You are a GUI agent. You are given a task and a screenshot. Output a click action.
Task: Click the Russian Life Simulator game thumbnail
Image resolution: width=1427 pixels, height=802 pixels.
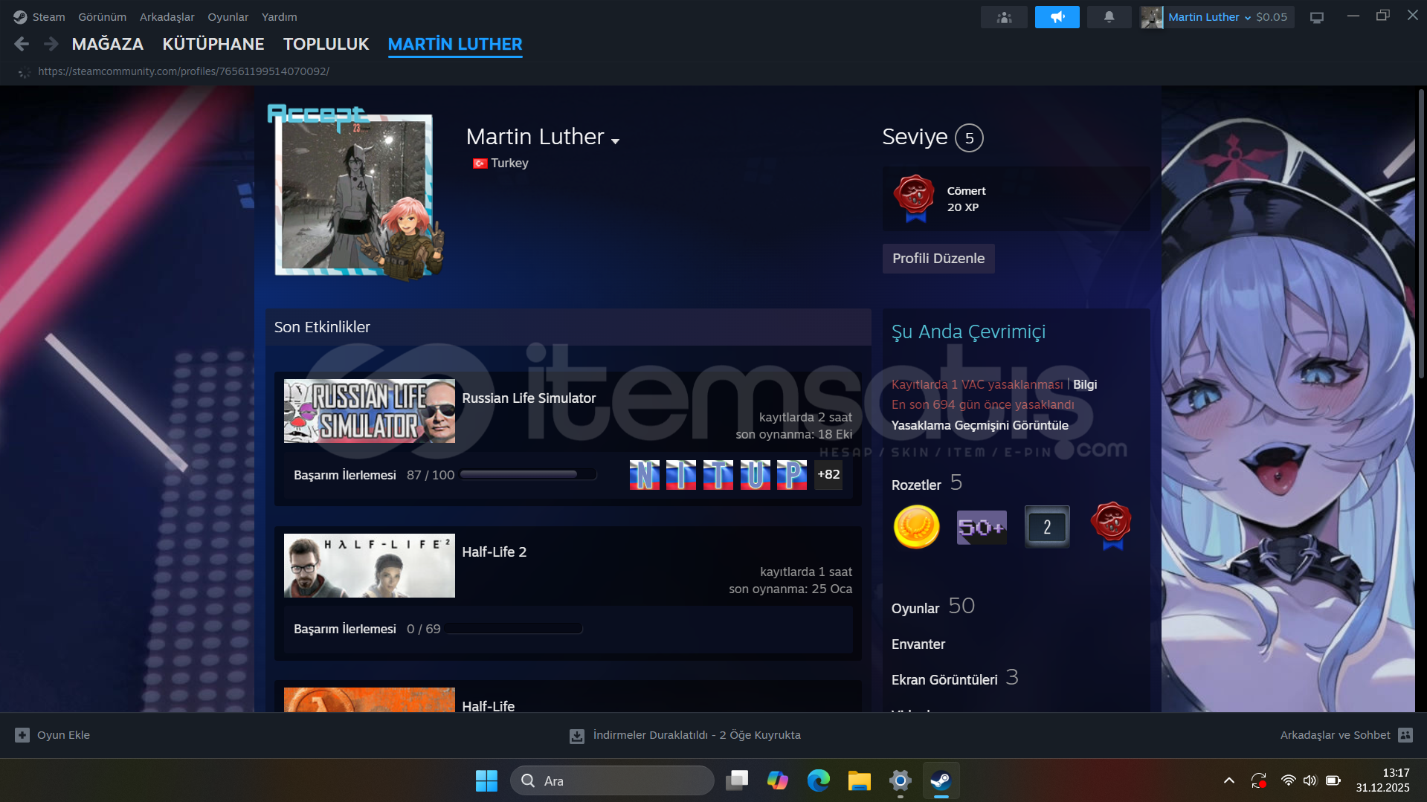[x=370, y=411]
